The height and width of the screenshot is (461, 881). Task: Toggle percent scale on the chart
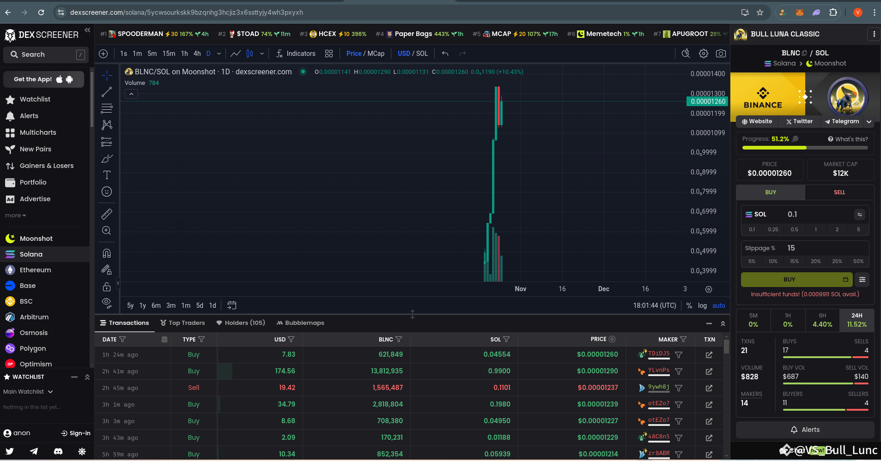coord(689,305)
